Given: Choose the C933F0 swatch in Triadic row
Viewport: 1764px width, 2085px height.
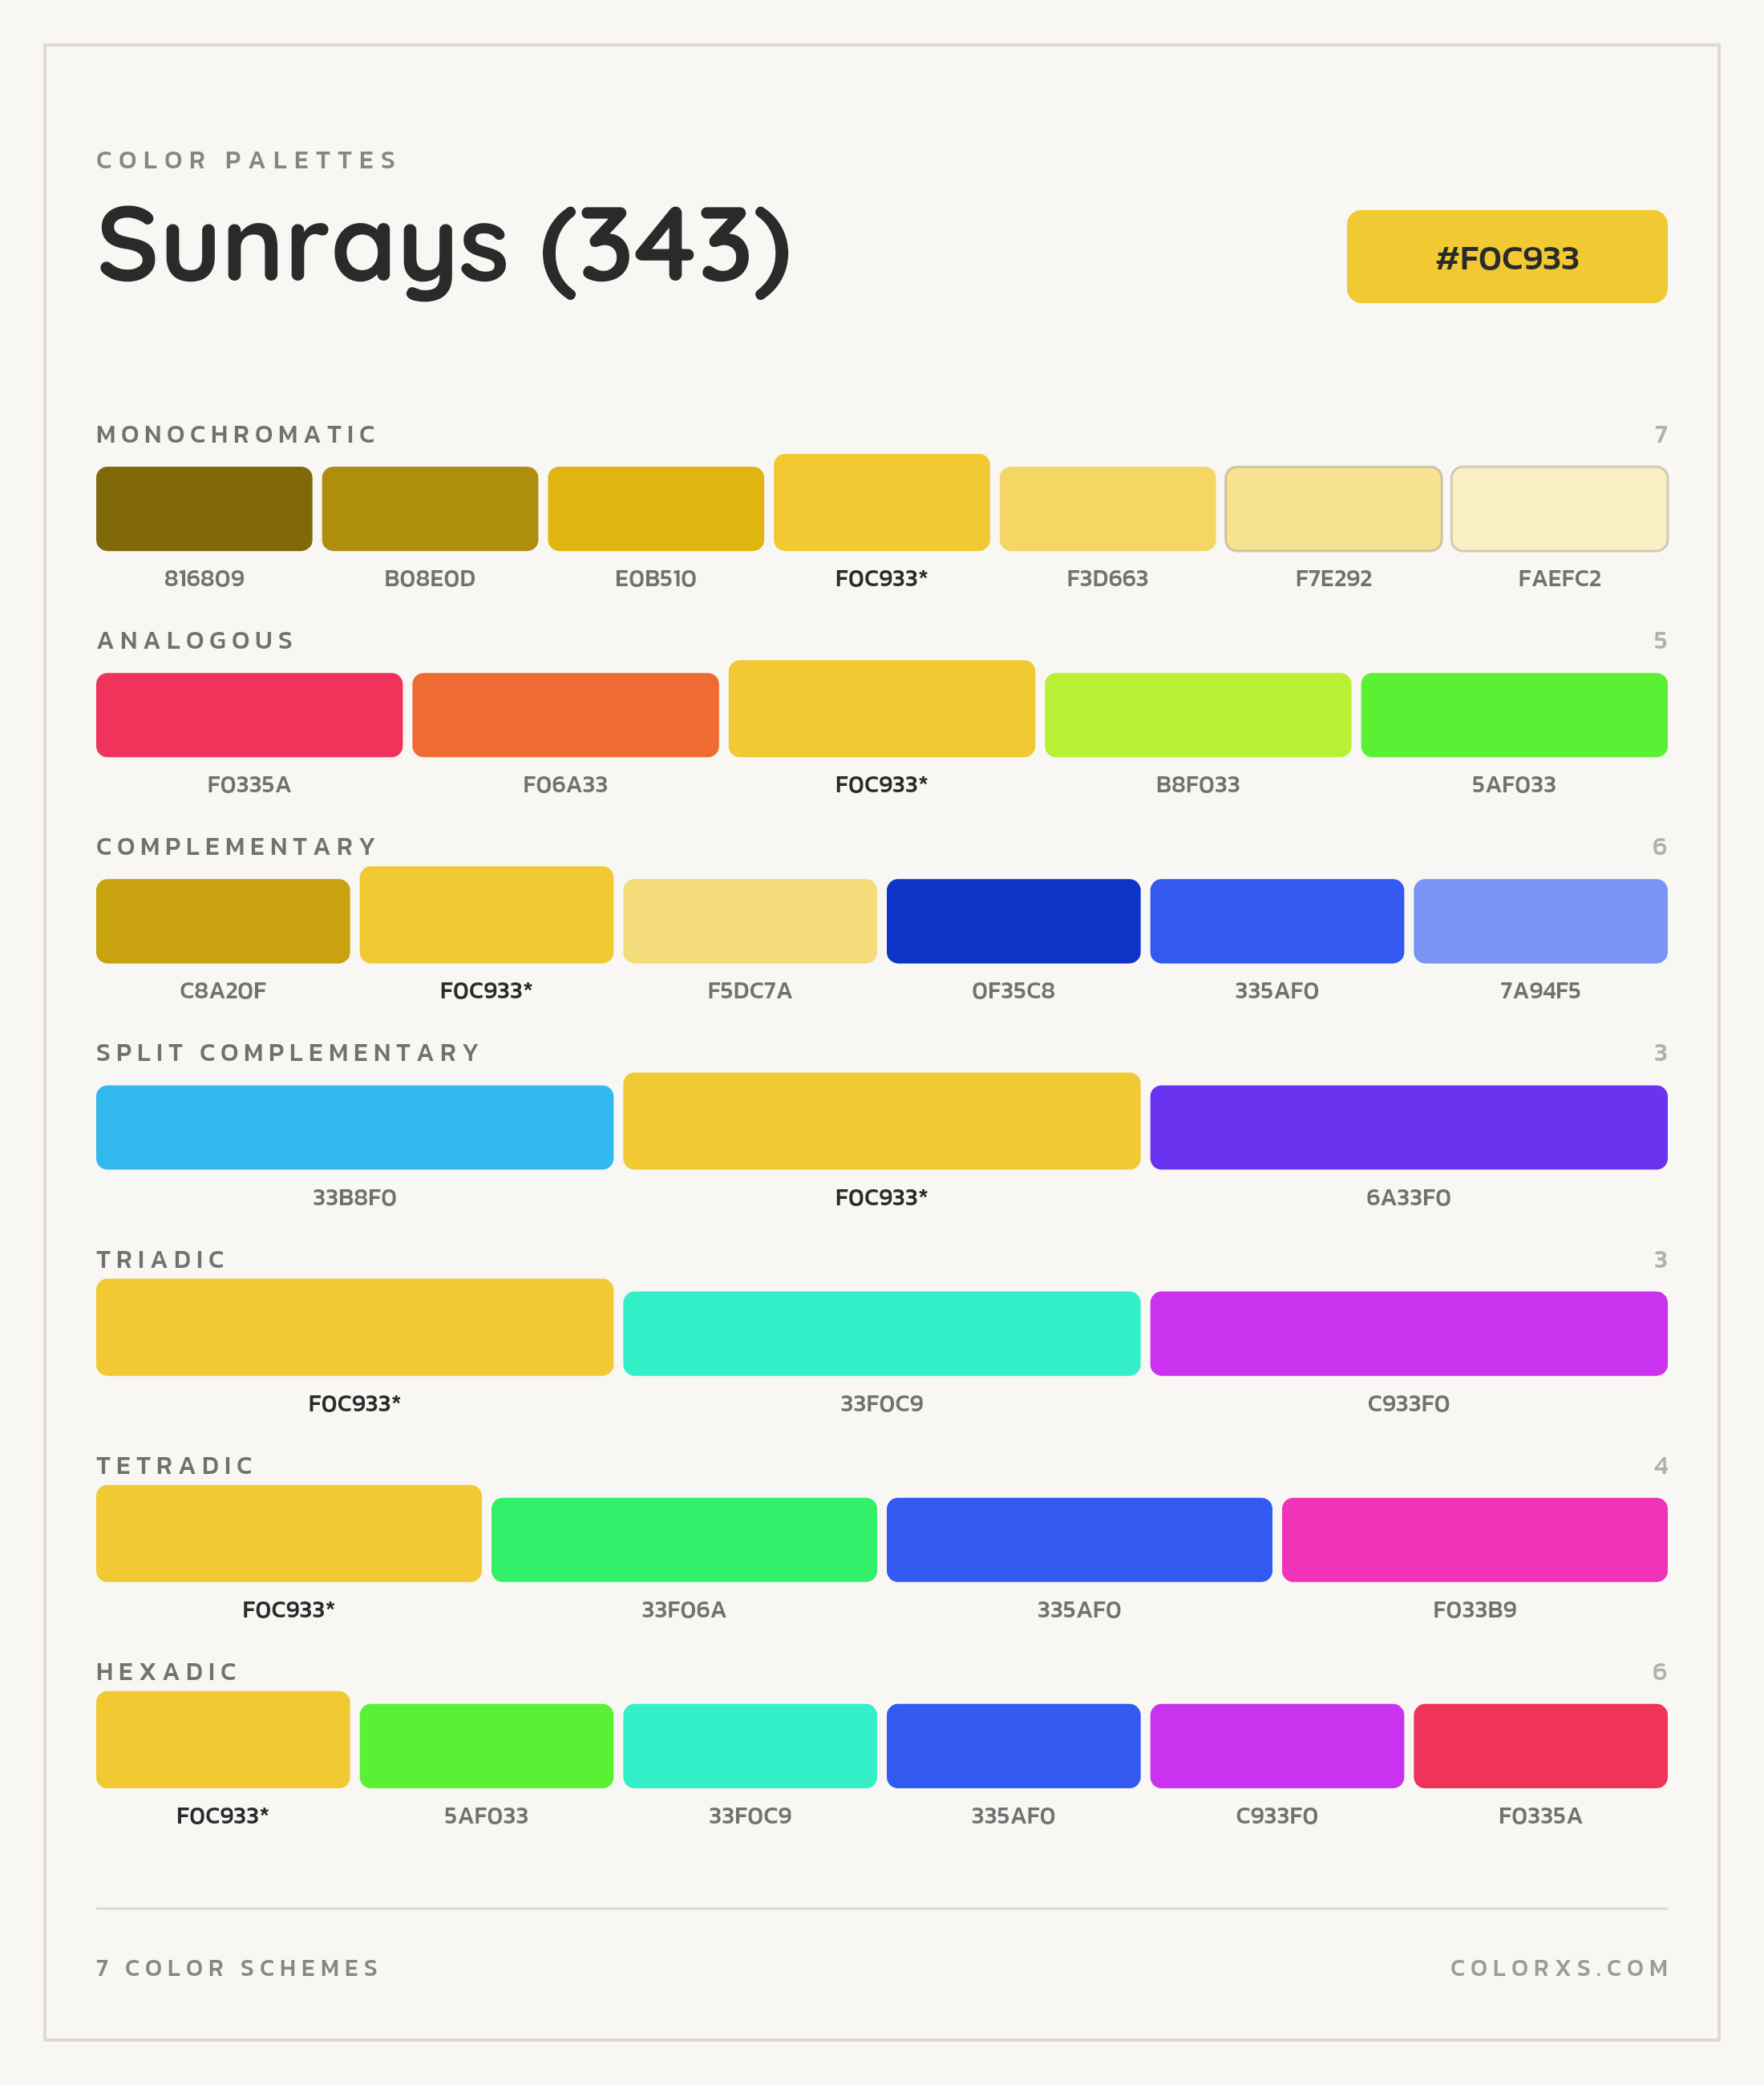Looking at the screenshot, I should (x=1408, y=1333).
